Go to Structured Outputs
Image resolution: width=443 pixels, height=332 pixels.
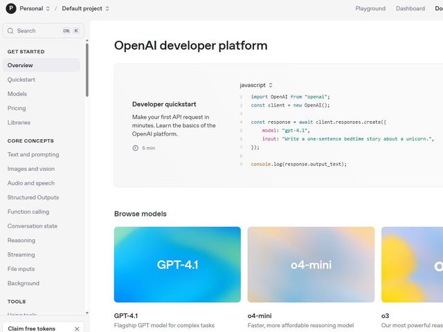pyautogui.click(x=33, y=197)
